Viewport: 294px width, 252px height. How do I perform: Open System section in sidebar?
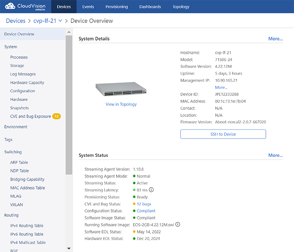[x=11, y=47]
